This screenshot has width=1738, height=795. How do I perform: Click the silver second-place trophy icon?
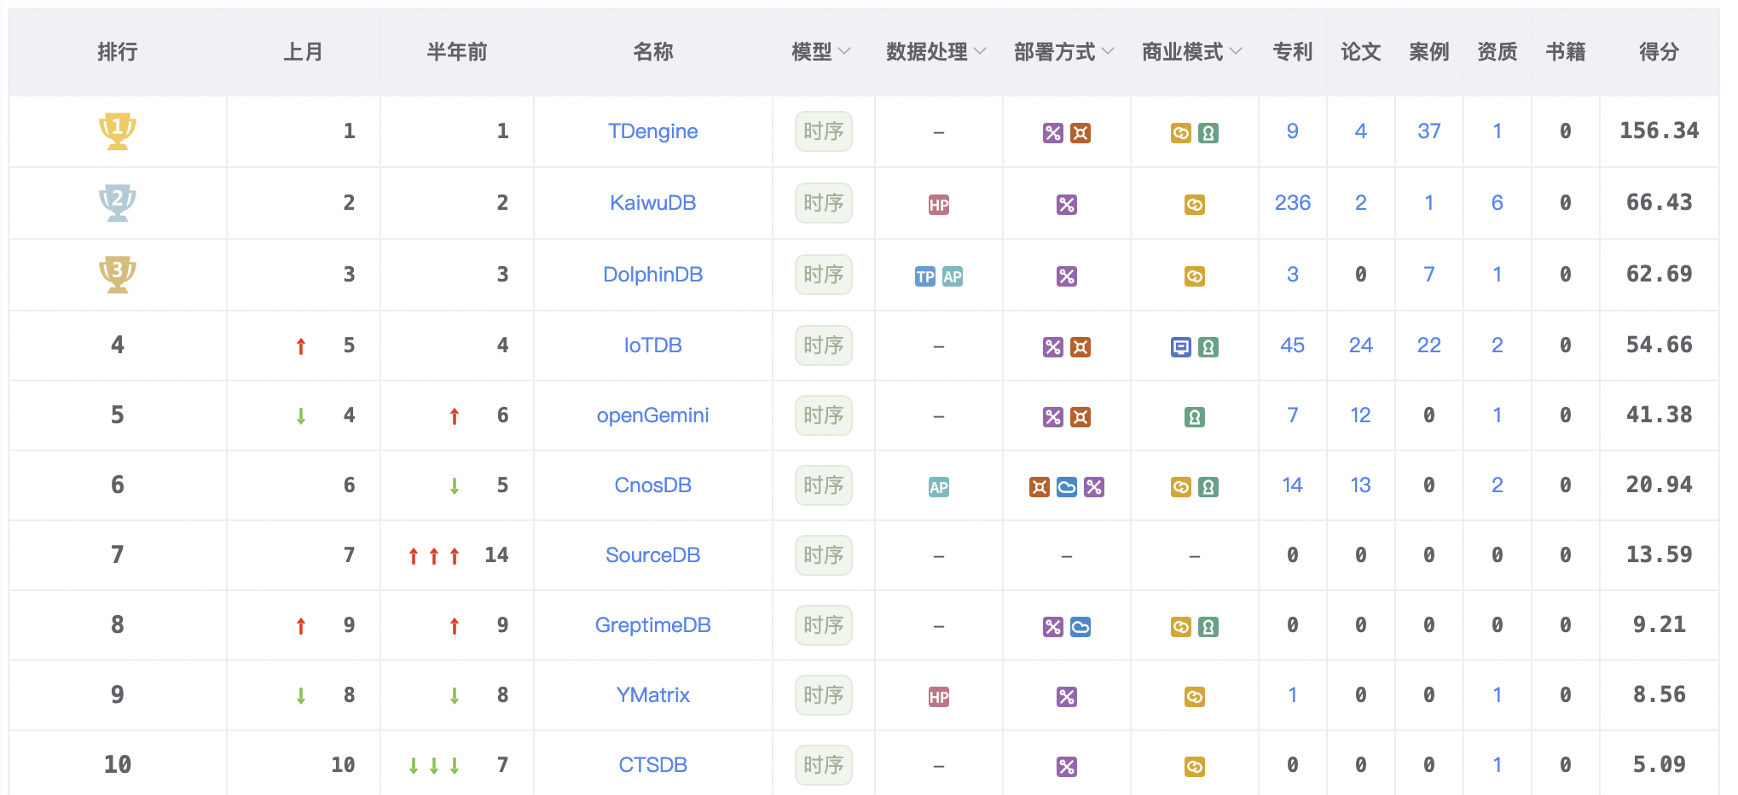click(x=118, y=203)
